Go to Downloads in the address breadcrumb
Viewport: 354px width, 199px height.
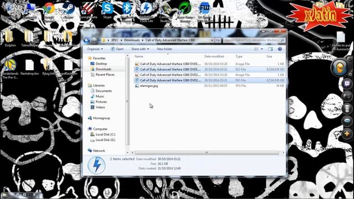click(x=132, y=40)
